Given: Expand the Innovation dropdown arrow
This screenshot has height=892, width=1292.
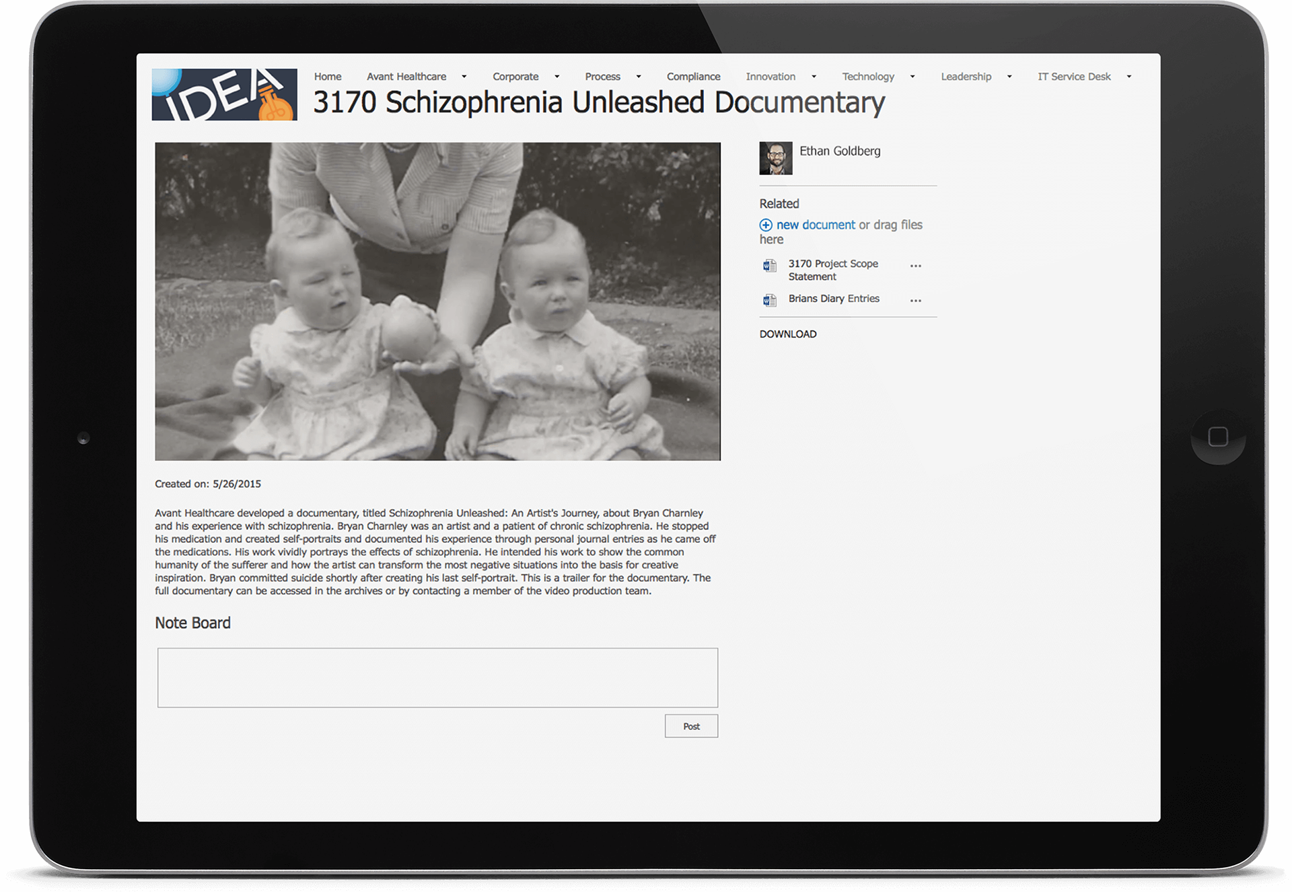Looking at the screenshot, I should pyautogui.click(x=814, y=77).
